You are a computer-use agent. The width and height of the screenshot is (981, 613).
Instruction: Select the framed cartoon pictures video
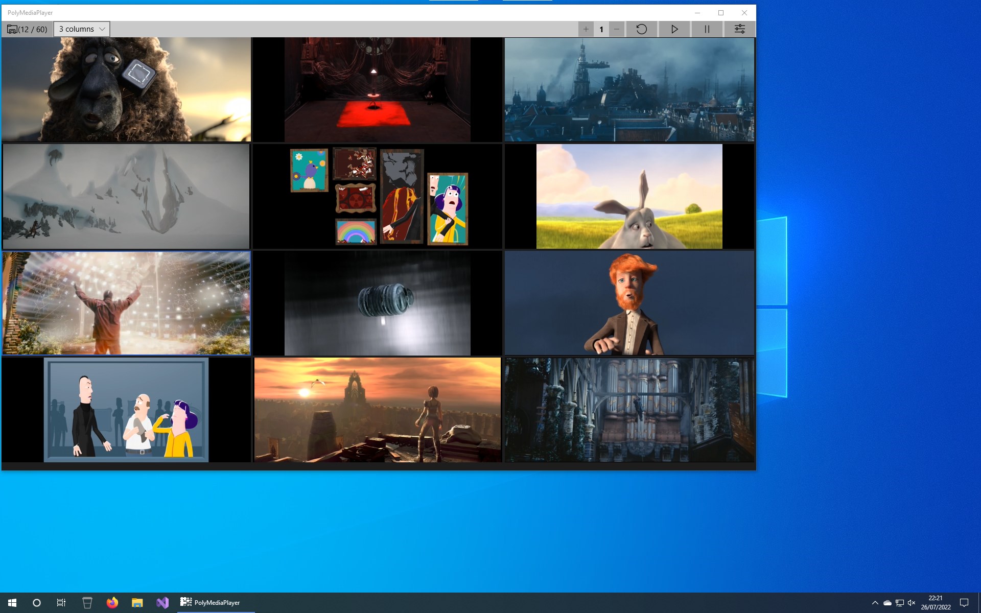pos(378,196)
